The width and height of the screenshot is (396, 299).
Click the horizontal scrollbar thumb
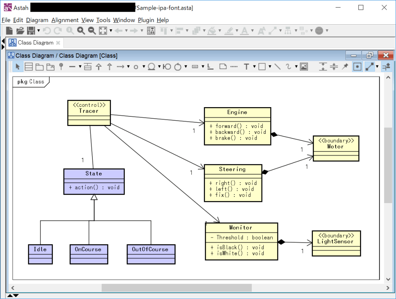(176, 288)
